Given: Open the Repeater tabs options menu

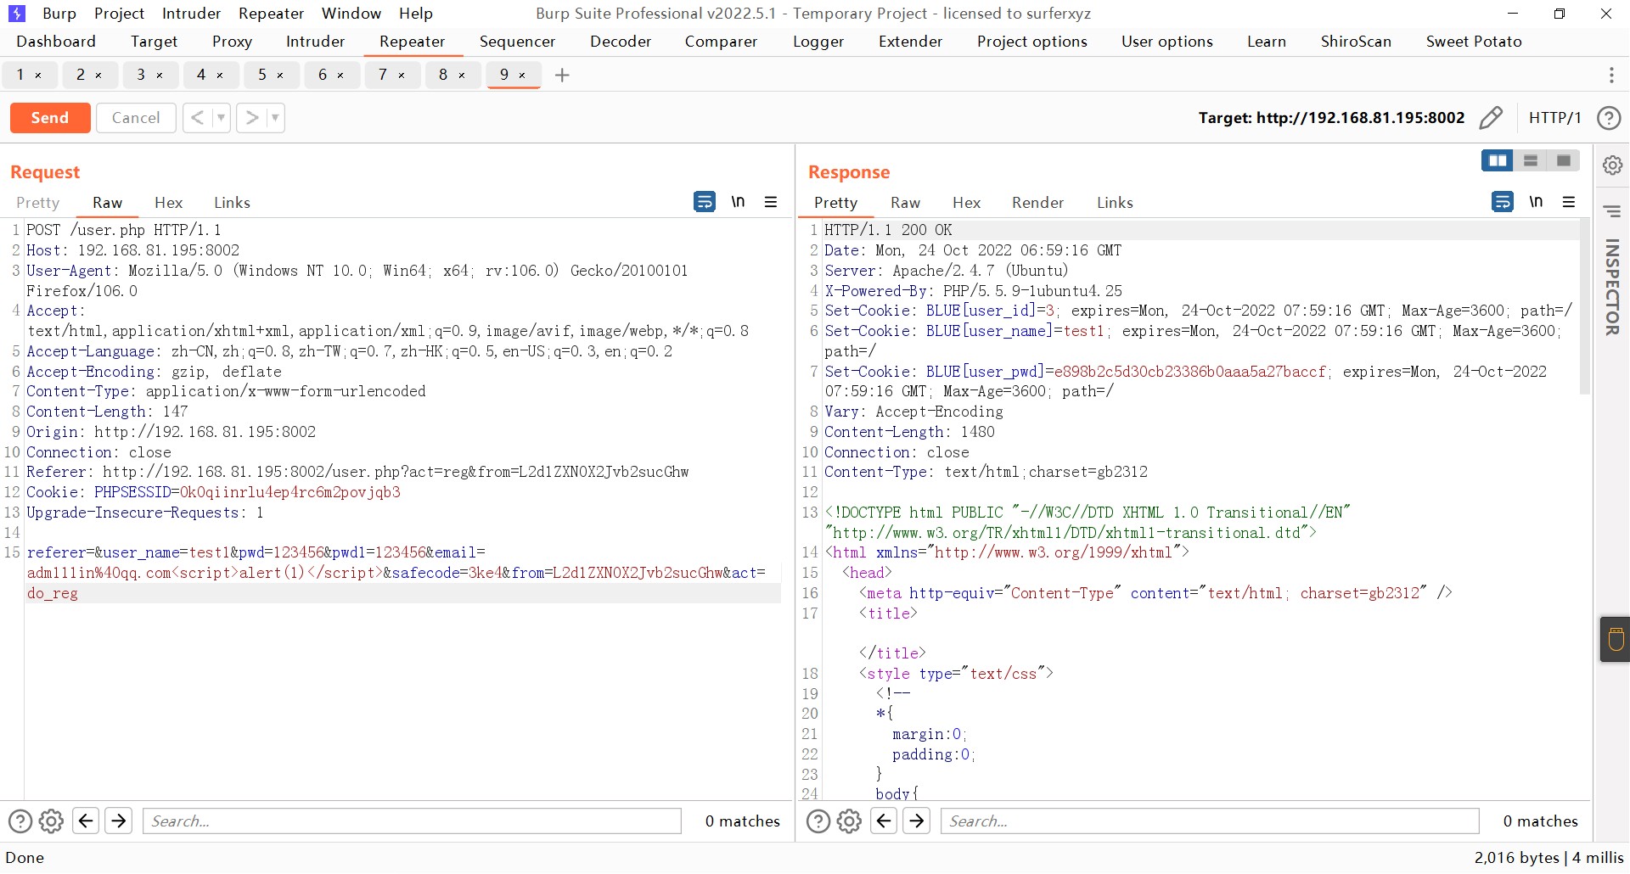Looking at the screenshot, I should pos(1611,76).
